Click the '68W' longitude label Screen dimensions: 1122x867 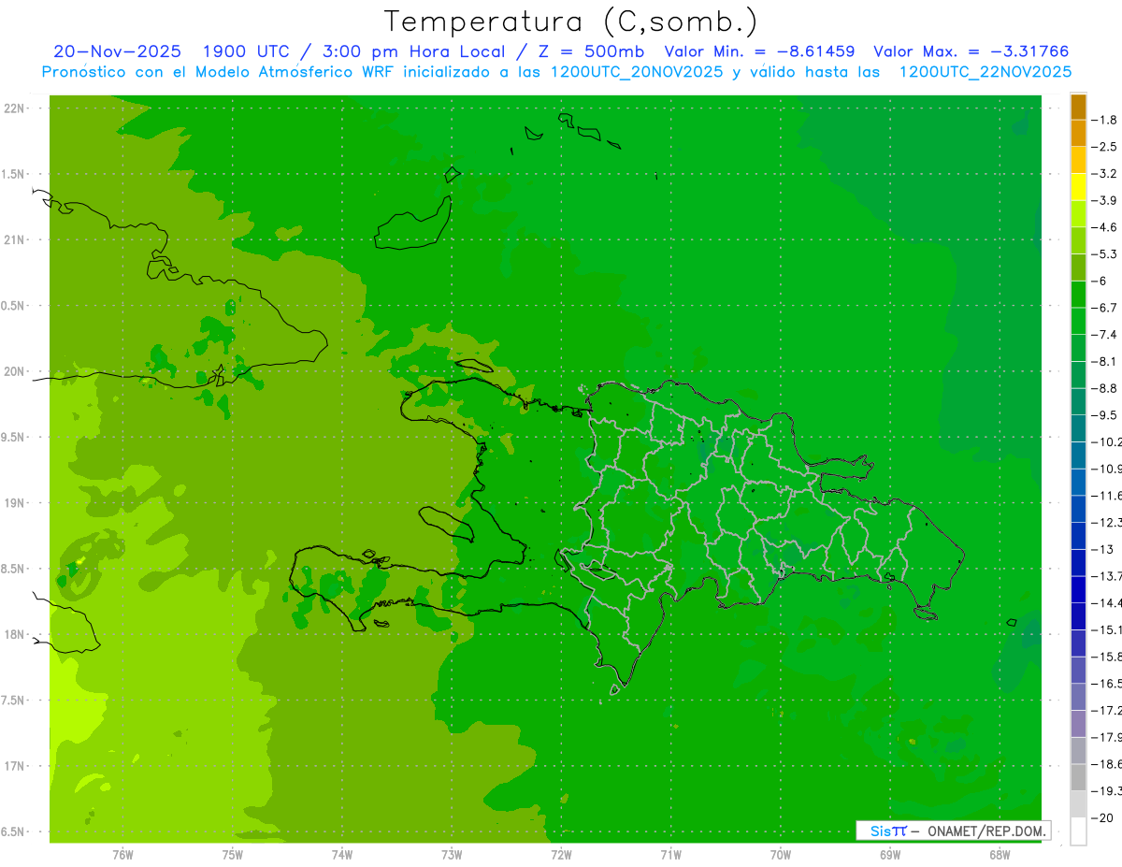click(1000, 854)
